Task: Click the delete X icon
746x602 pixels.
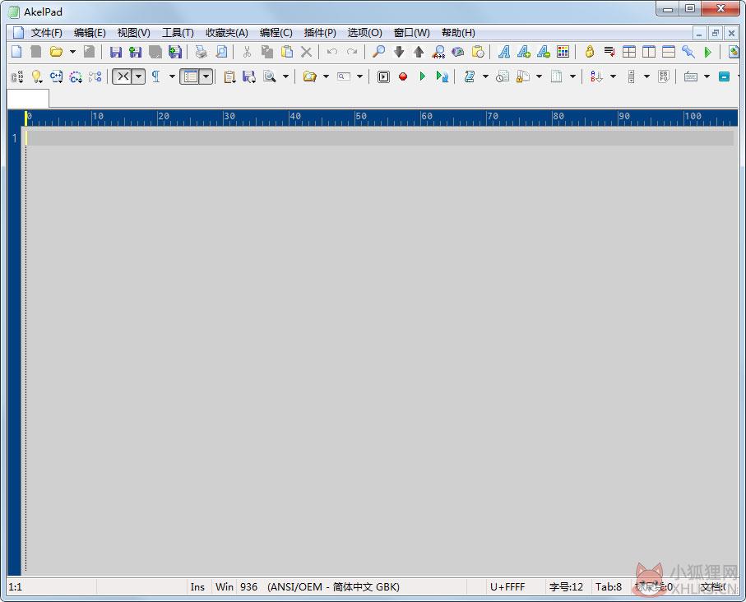Action: coord(307,51)
